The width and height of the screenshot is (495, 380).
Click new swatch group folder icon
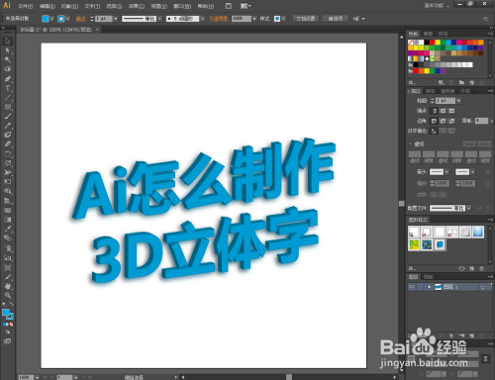461,82
